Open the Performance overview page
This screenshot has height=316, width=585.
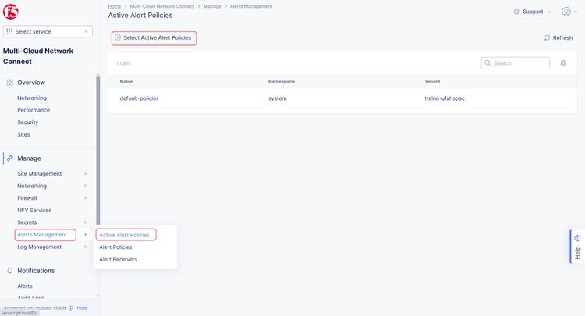coord(34,110)
